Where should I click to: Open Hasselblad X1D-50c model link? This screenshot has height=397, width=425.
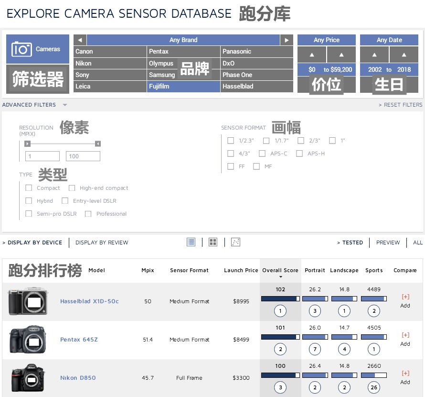pos(89,301)
